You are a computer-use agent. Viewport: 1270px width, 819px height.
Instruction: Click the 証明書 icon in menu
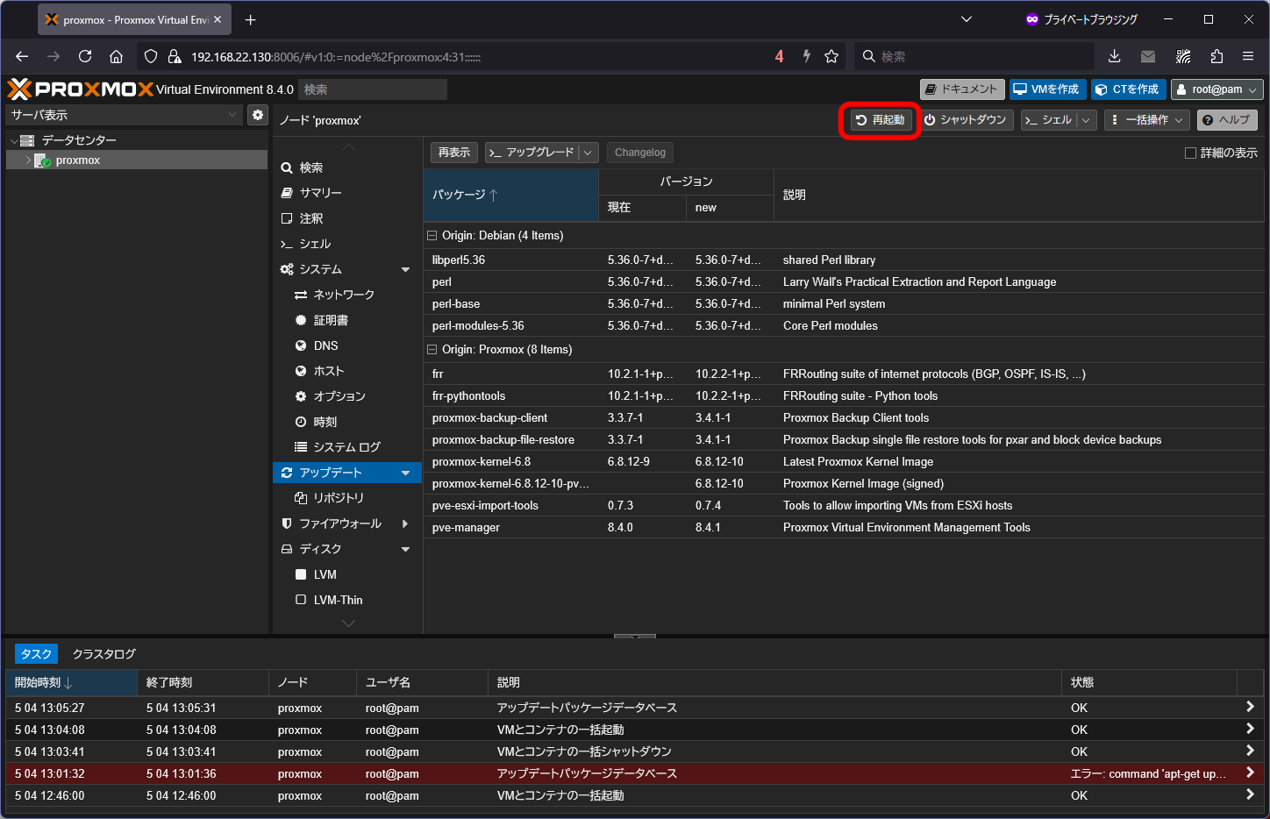(x=301, y=320)
